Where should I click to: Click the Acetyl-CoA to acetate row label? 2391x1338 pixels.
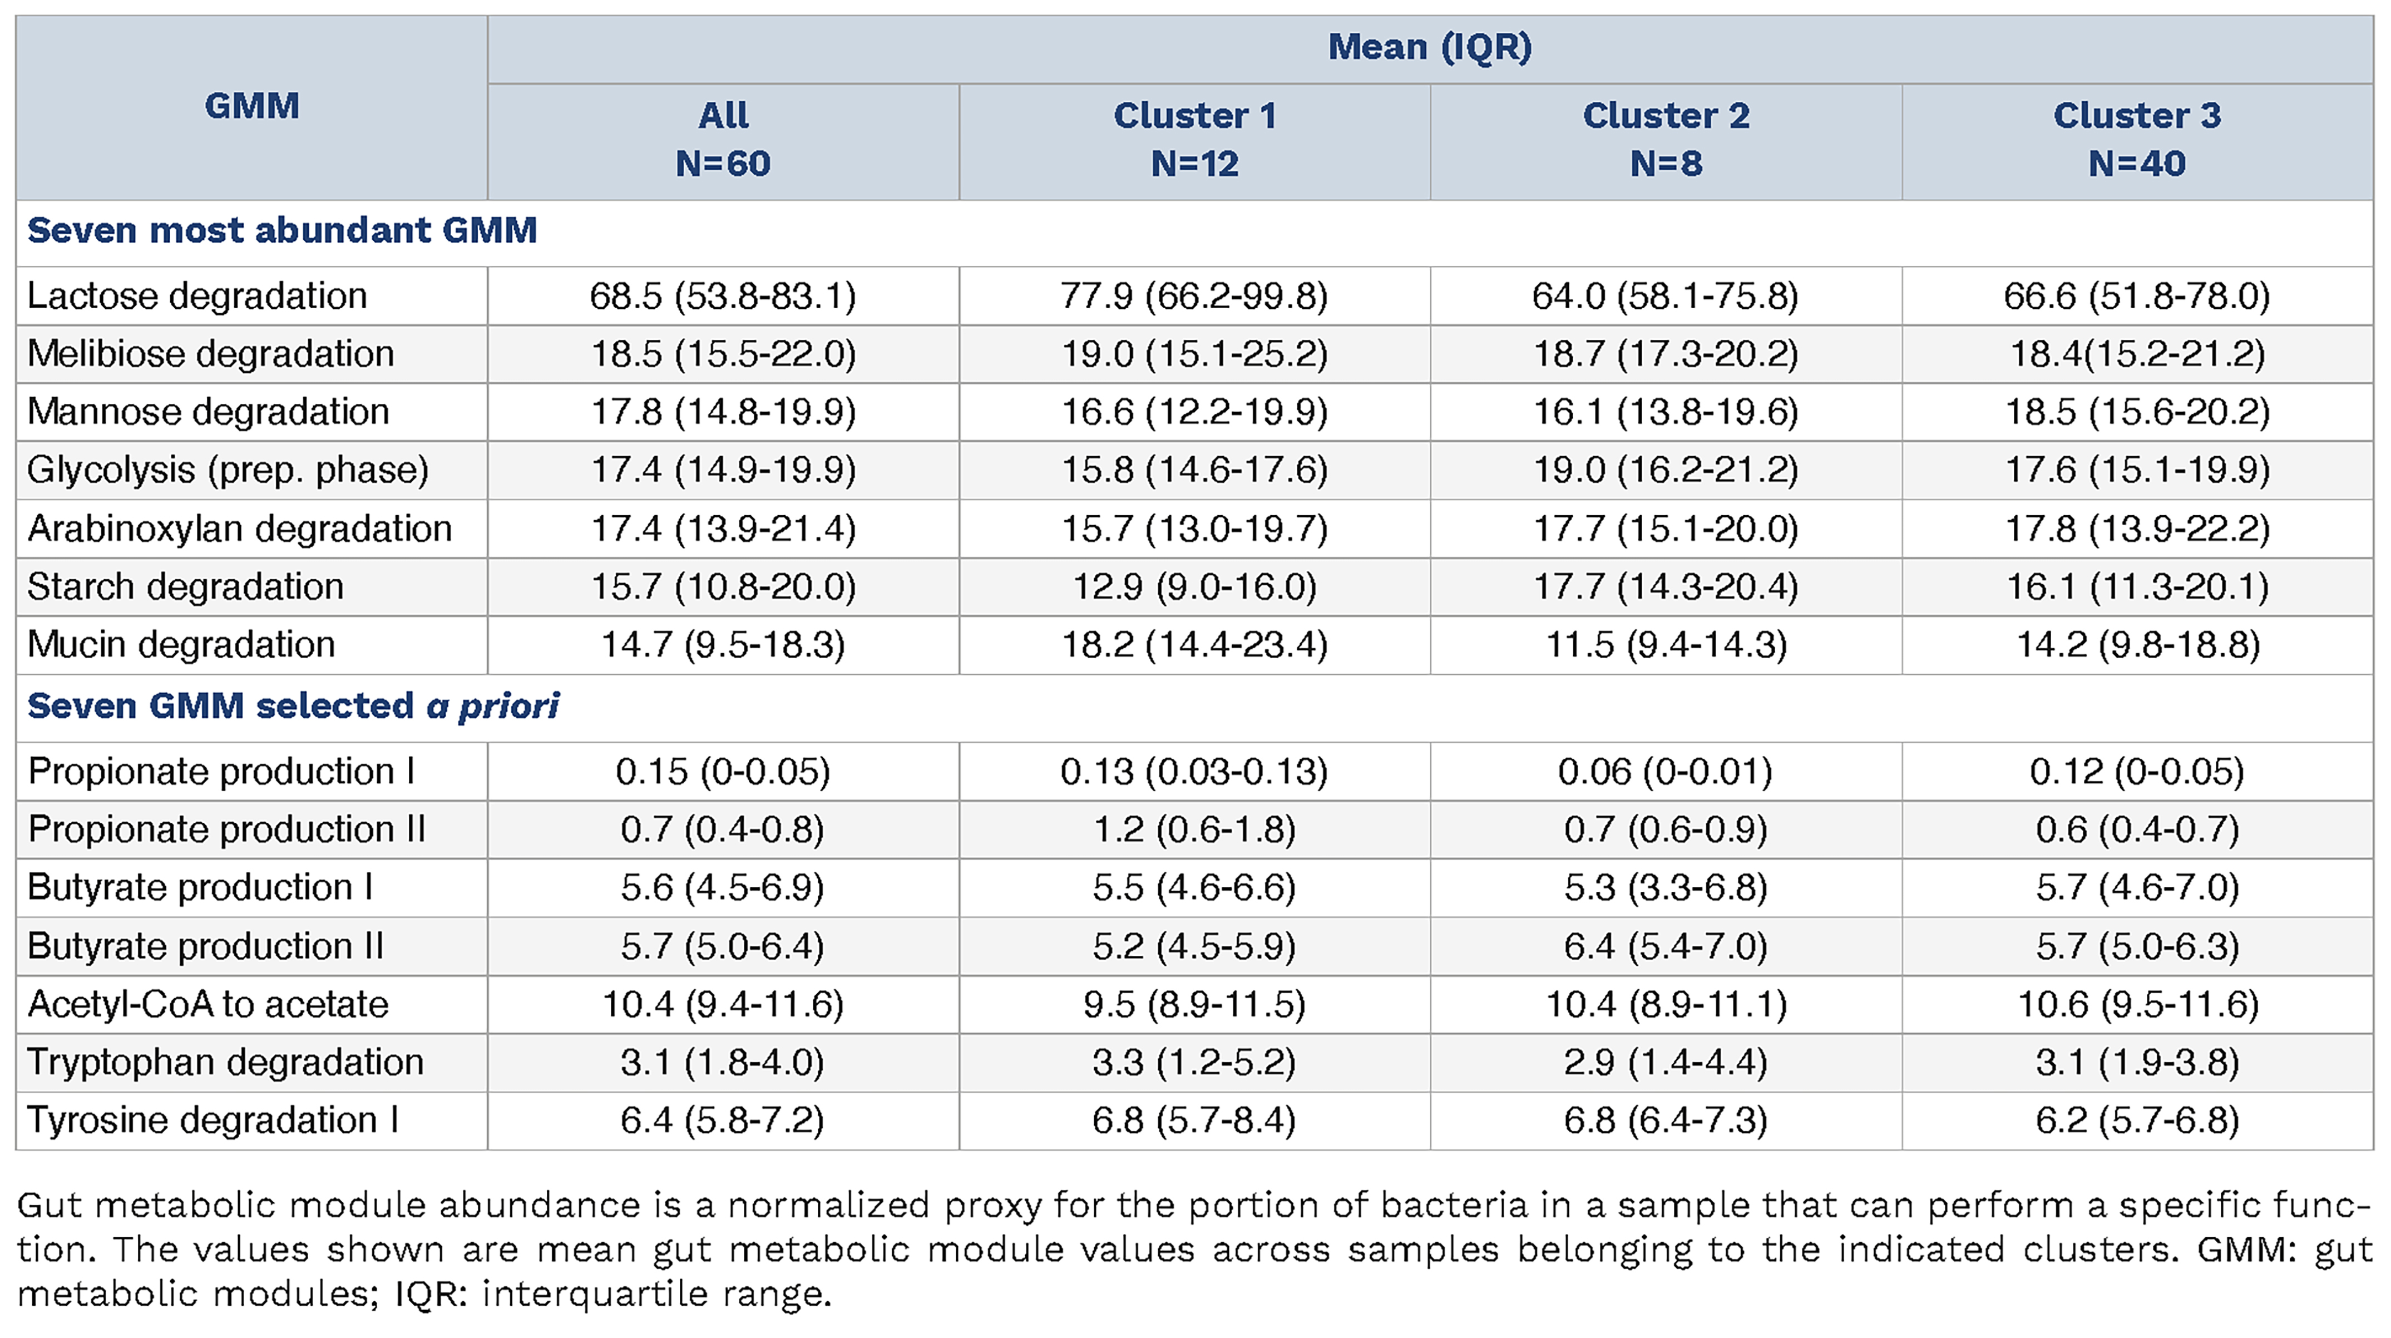[x=208, y=1005]
